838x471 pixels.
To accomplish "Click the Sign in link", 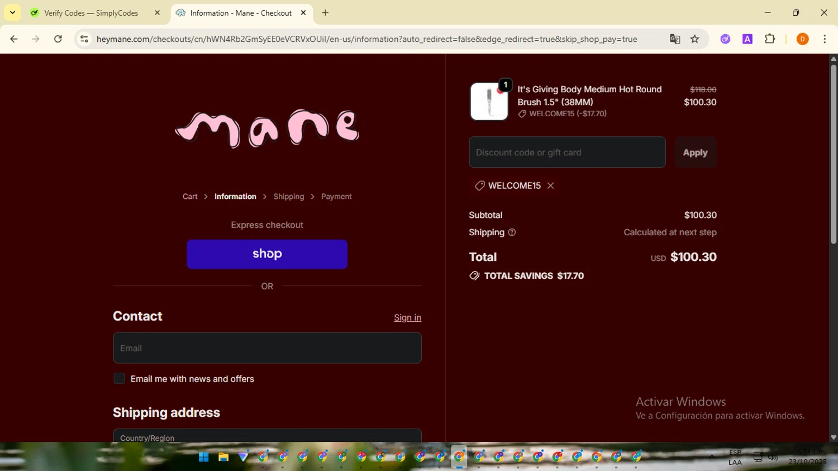I will point(407,317).
